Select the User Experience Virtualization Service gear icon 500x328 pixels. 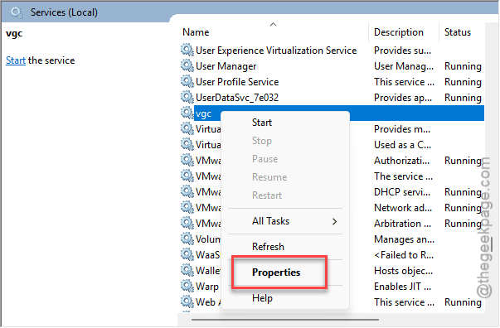(187, 51)
